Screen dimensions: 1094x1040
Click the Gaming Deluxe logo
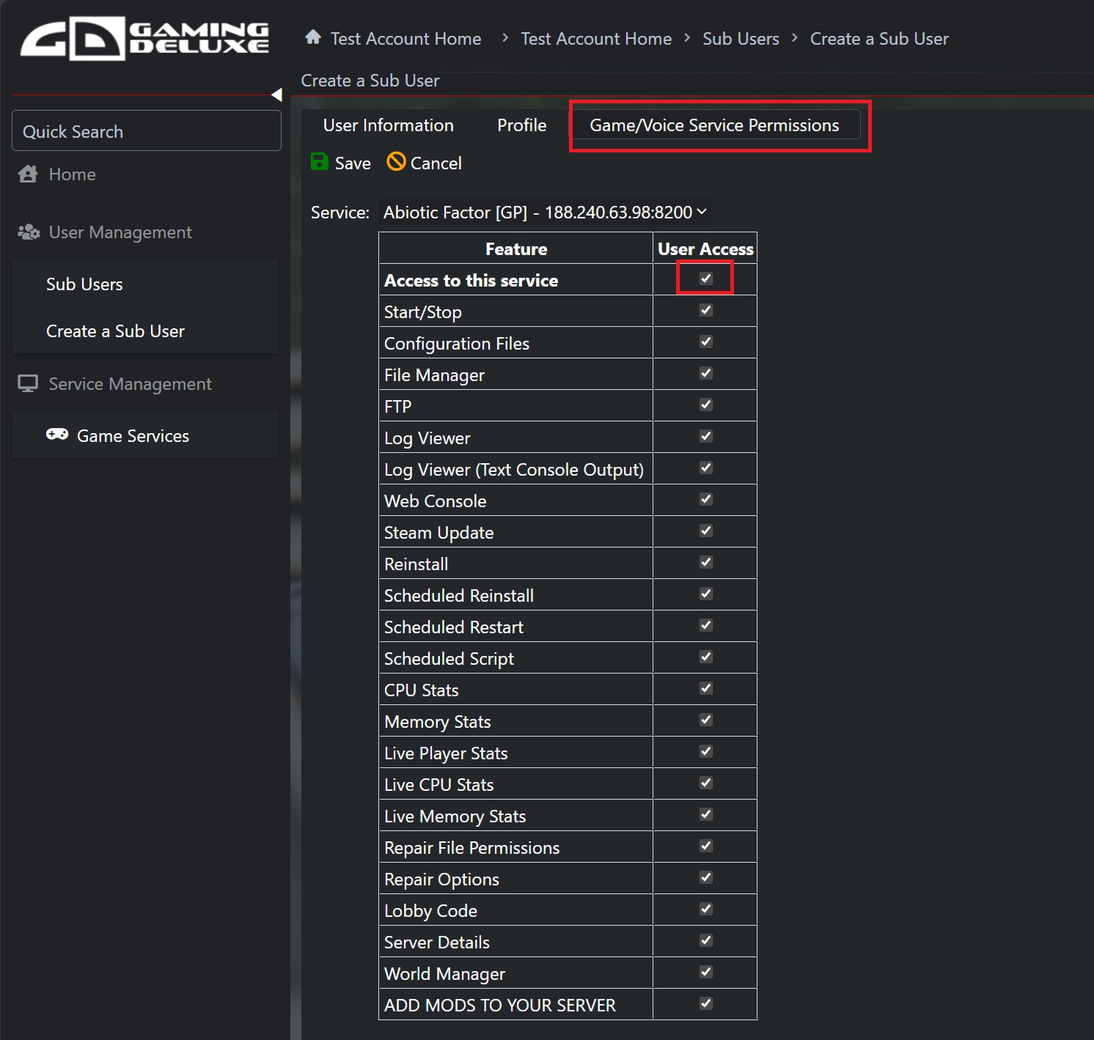(144, 39)
